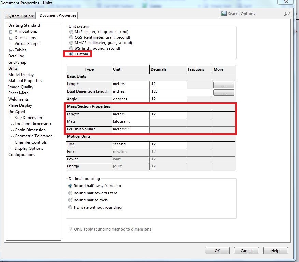Select Drafting Standard in the tree
The width and height of the screenshot is (299, 262).
point(24,25)
